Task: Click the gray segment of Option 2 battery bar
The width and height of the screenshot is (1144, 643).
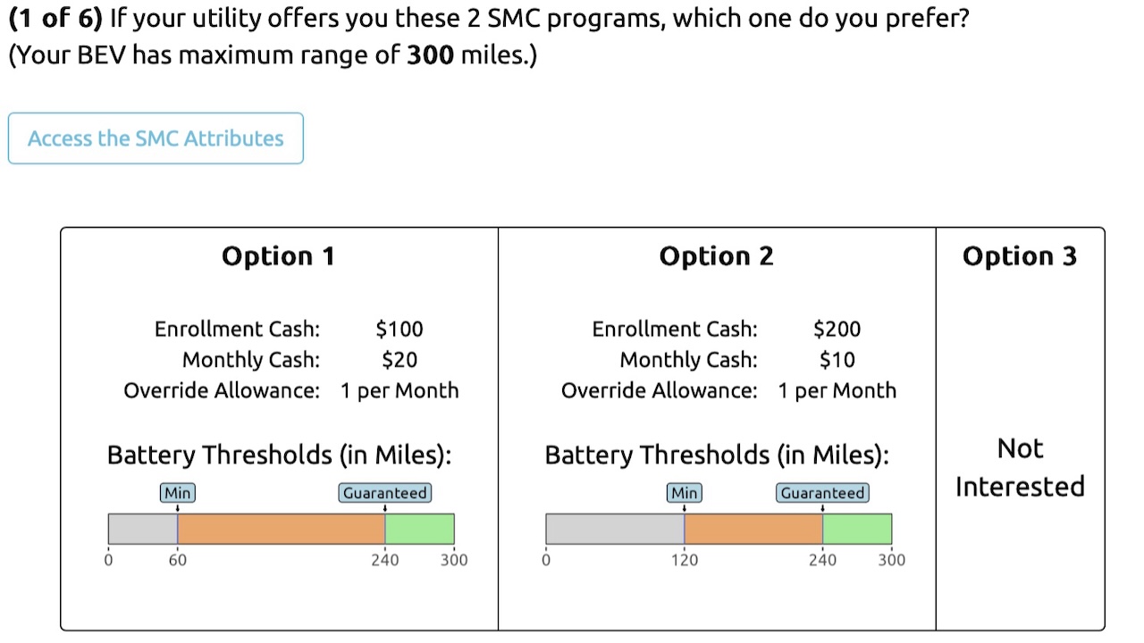Action: point(615,529)
